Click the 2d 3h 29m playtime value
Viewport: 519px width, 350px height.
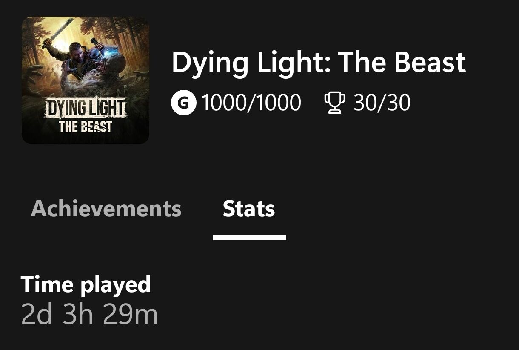coord(89,314)
